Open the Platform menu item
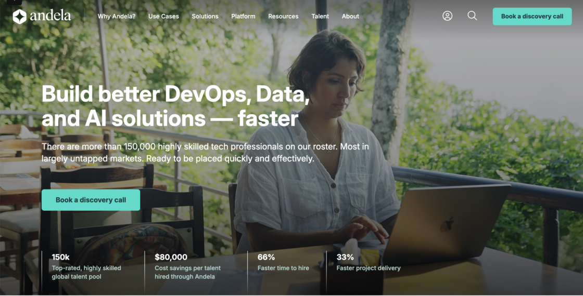Viewport: 583px width, 296px height. pos(243,16)
